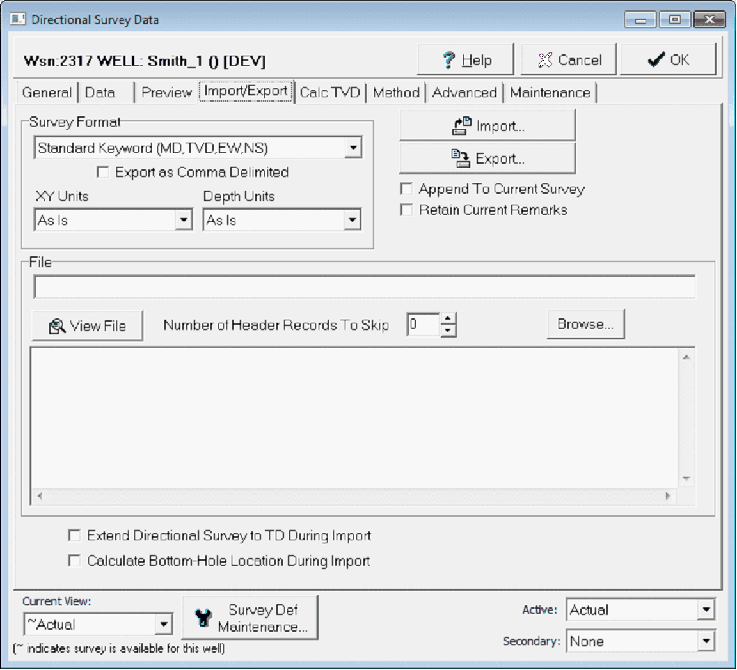Click the Help question mark icon
Viewport: 737px width, 670px height.
(449, 60)
